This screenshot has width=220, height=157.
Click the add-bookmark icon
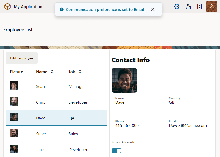[x=200, y=6]
